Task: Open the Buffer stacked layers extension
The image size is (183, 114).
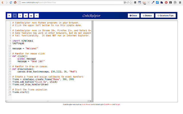Action: point(135,3)
